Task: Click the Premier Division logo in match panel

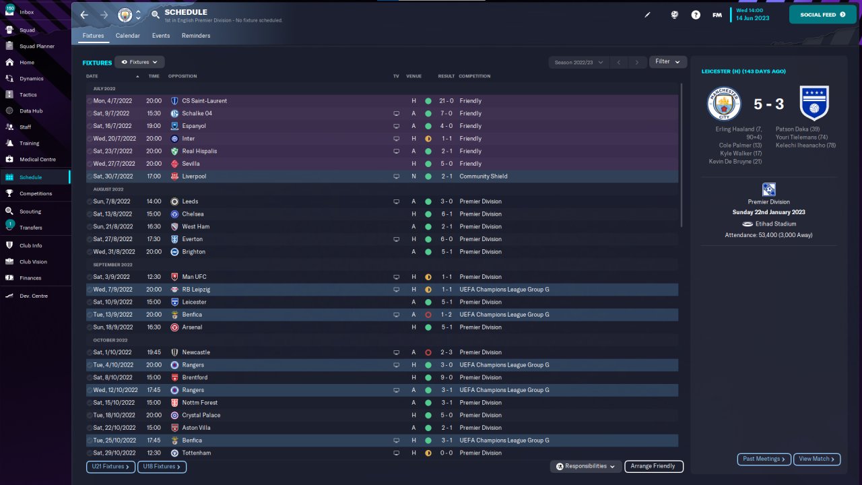Action: (768, 189)
